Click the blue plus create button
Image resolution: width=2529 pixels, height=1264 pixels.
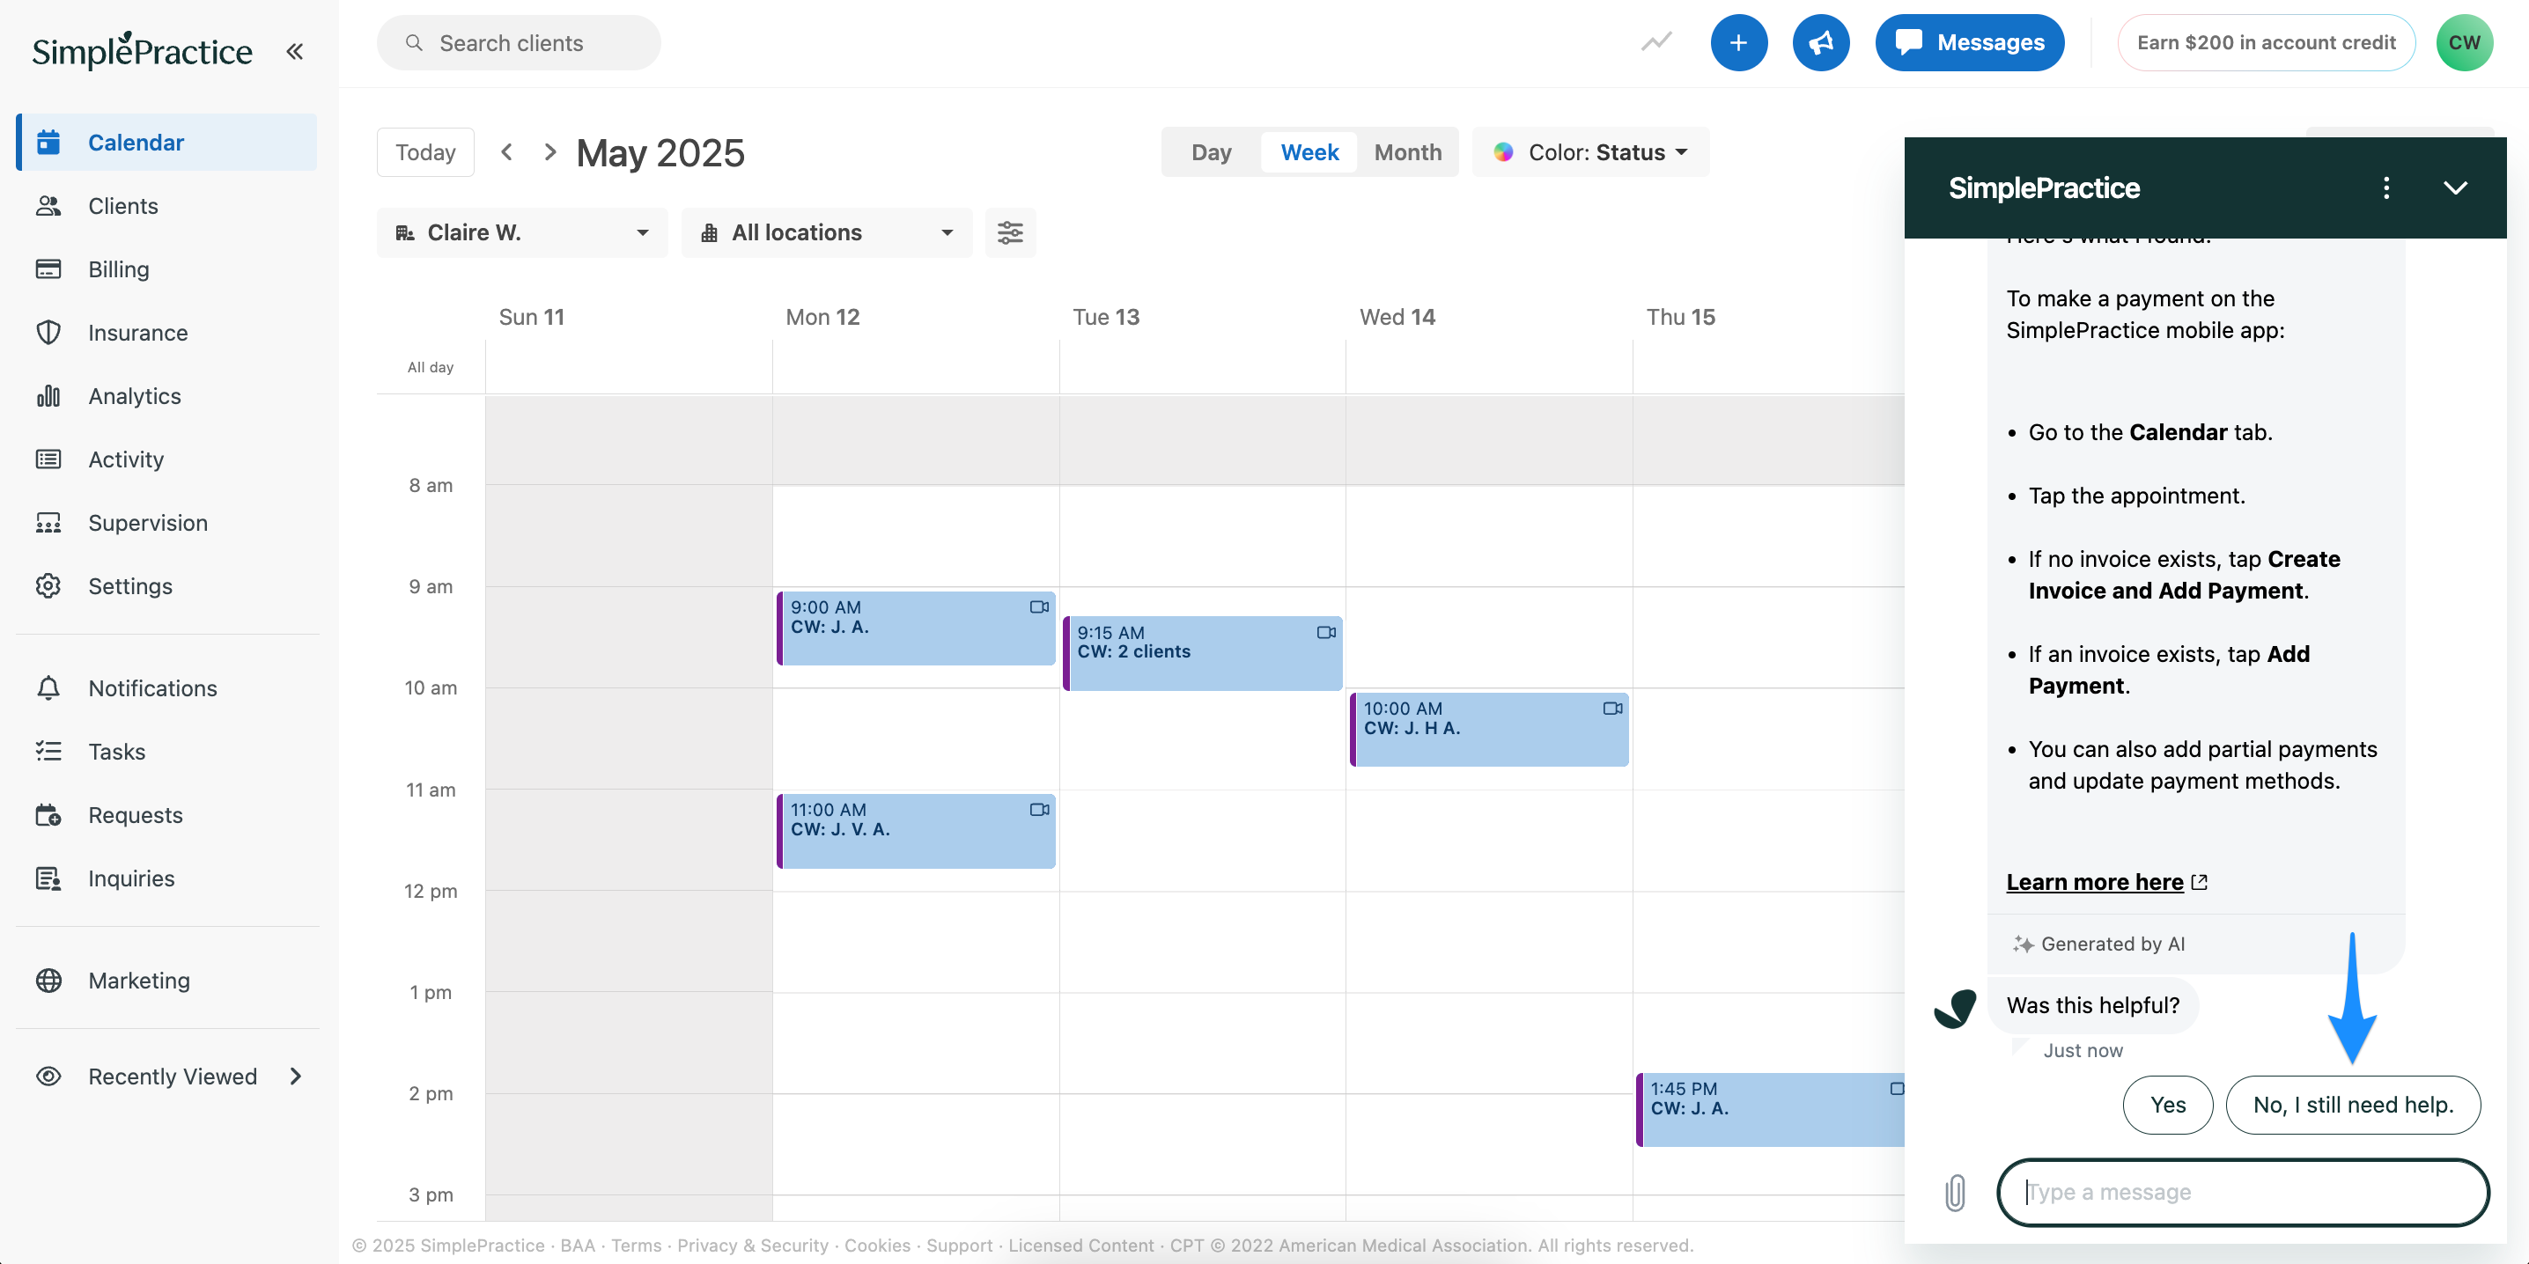[x=1738, y=42]
